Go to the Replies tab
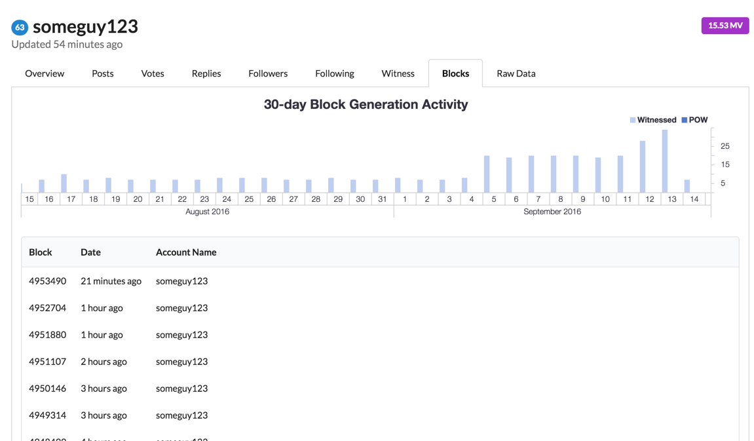This screenshot has width=754, height=441. [206, 73]
